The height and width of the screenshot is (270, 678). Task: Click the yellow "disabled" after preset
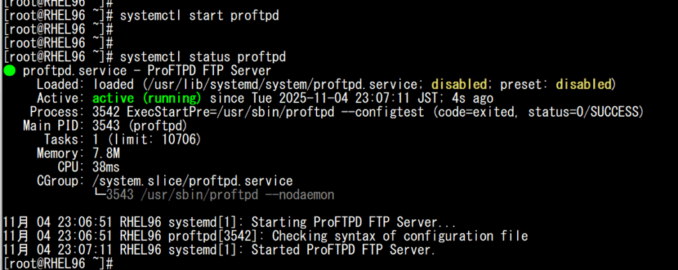click(583, 84)
